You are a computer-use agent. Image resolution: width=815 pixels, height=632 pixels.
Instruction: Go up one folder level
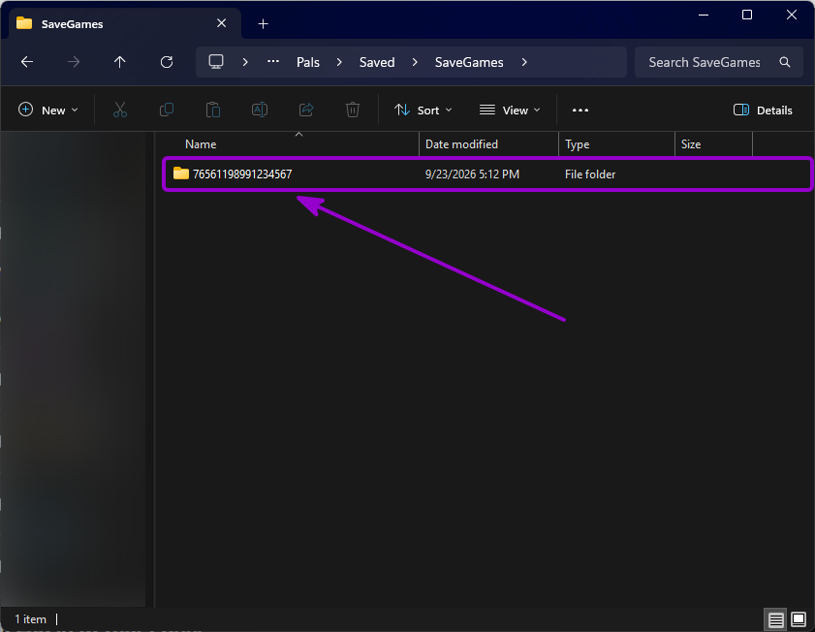(x=119, y=62)
